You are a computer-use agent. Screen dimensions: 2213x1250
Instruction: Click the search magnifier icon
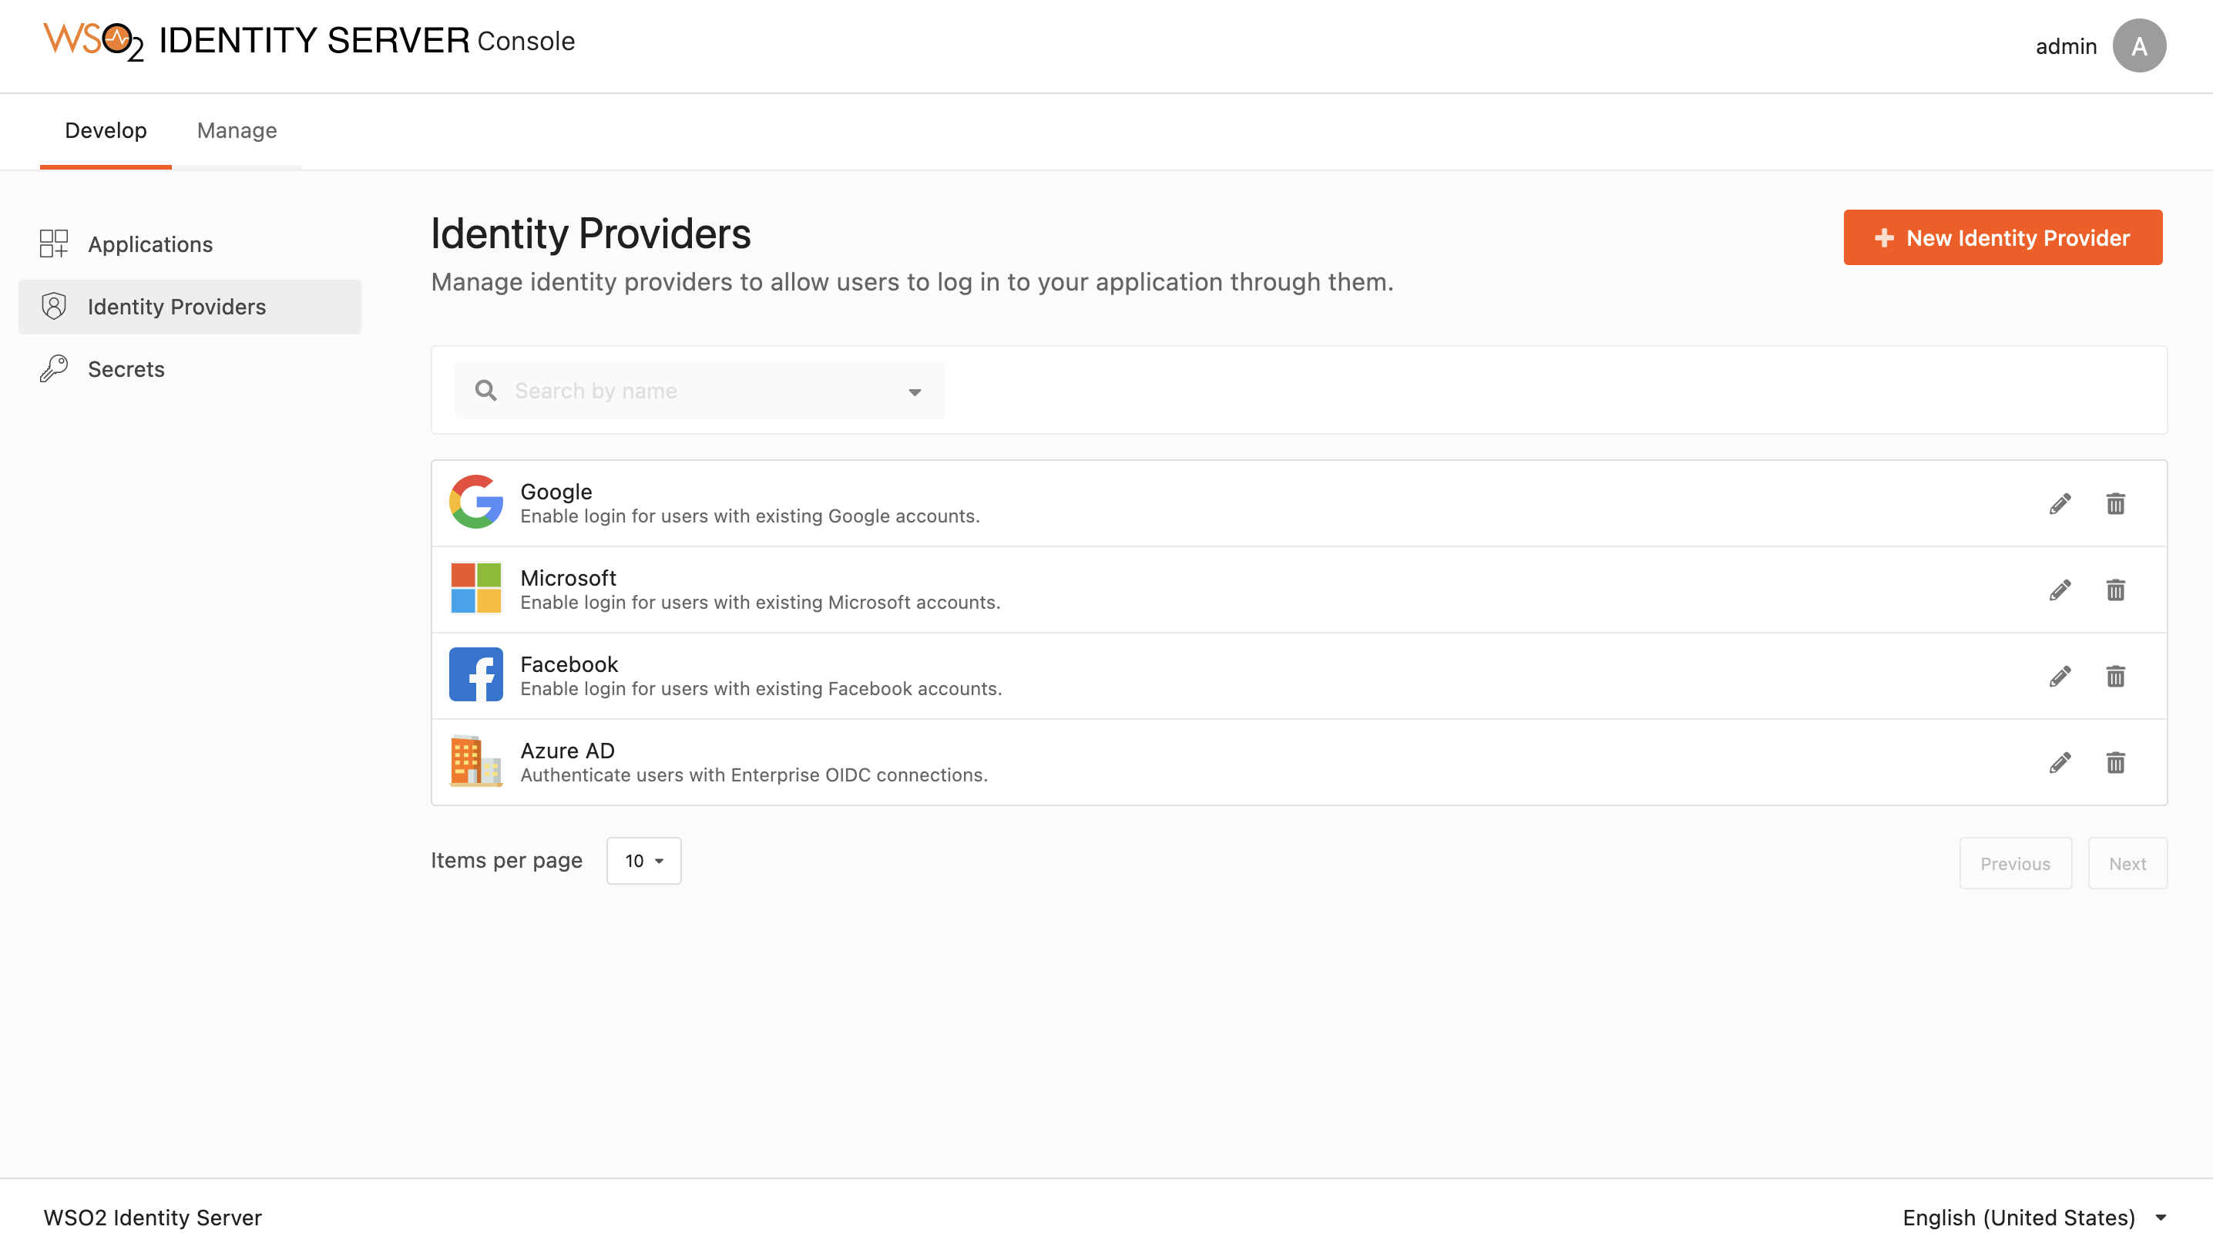pos(485,390)
